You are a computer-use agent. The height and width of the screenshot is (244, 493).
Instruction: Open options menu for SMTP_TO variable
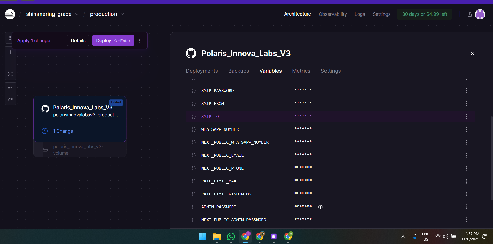(x=466, y=117)
